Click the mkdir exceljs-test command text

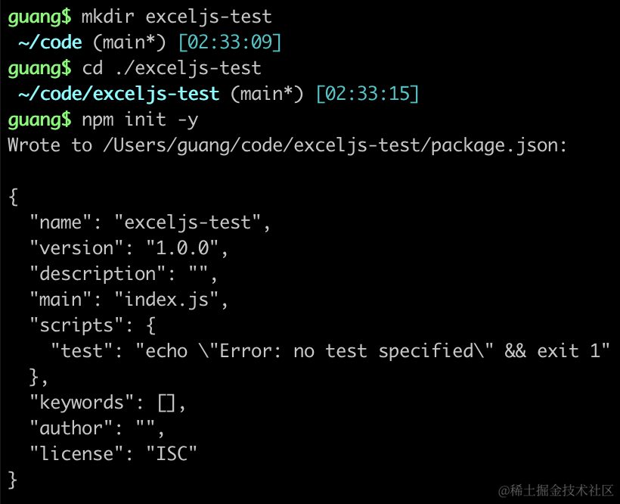tap(176, 16)
